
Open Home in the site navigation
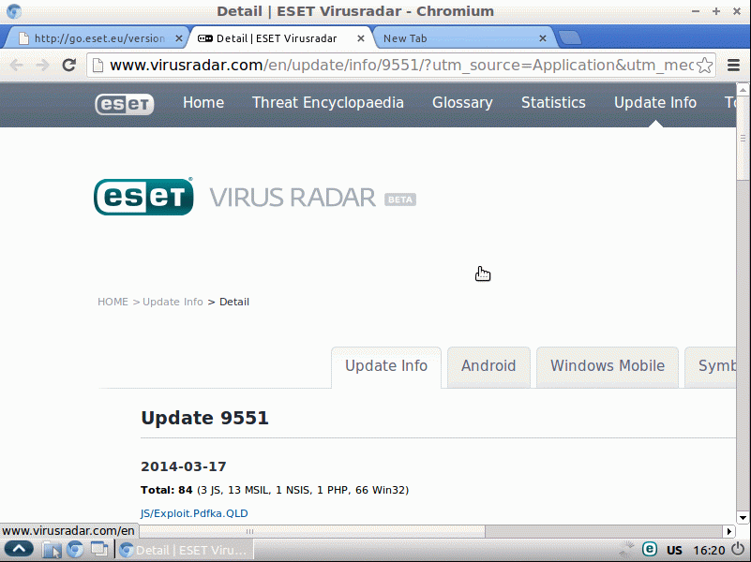pos(203,102)
